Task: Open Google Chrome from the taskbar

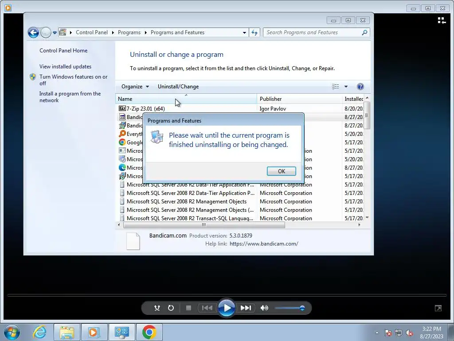Action: point(149,332)
